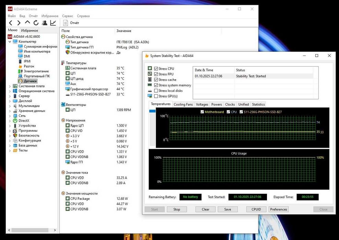Click the tree scrollbar right arrow
The image size is (339, 240).
(x=55, y=230)
